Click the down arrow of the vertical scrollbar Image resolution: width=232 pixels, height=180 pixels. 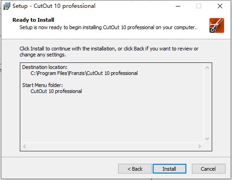click(207, 139)
